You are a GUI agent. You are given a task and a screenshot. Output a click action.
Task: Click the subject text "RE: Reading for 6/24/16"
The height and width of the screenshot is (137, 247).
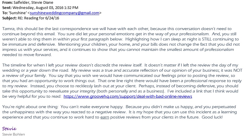[x=38, y=18]
